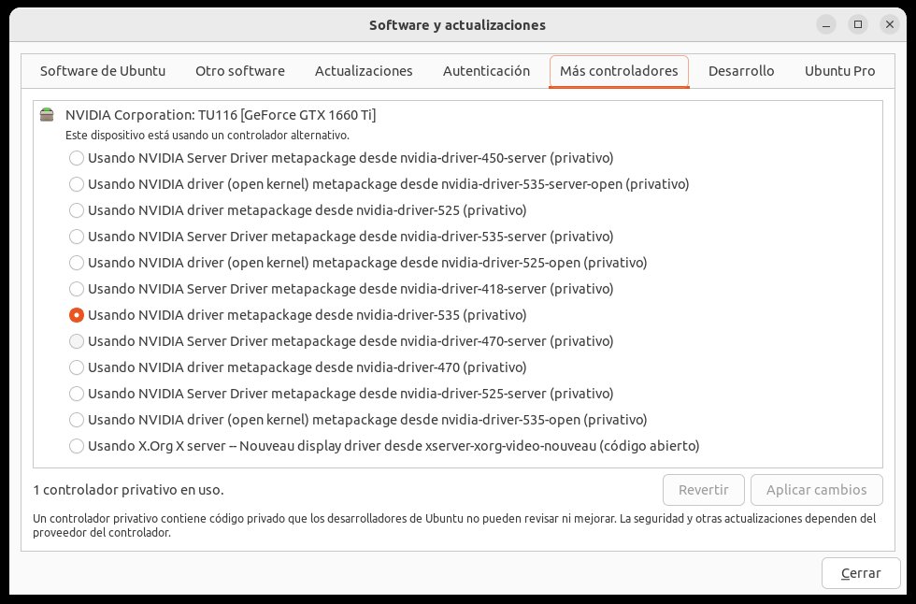Switch to Nouveau open source display driver
This screenshot has height=604, width=916.
coord(77,446)
